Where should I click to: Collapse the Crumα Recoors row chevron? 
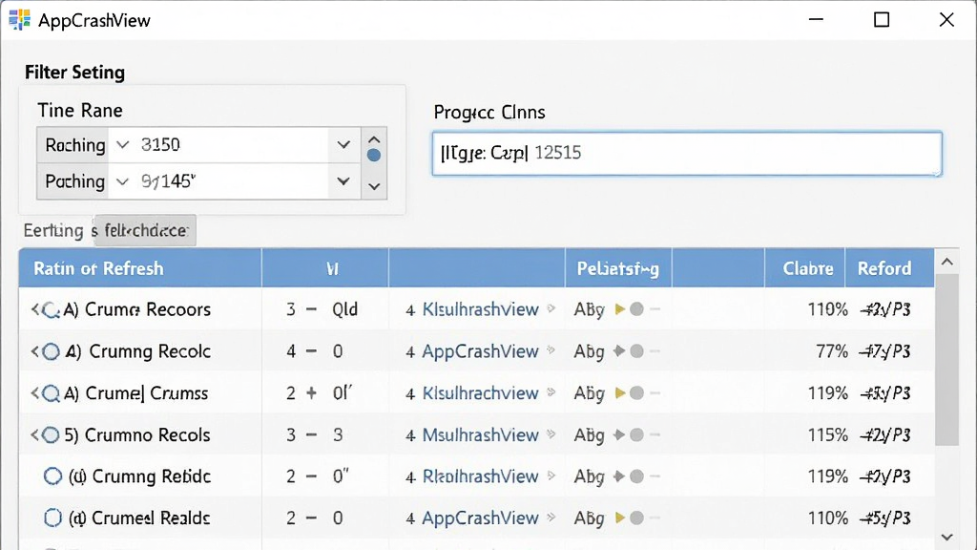click(35, 309)
